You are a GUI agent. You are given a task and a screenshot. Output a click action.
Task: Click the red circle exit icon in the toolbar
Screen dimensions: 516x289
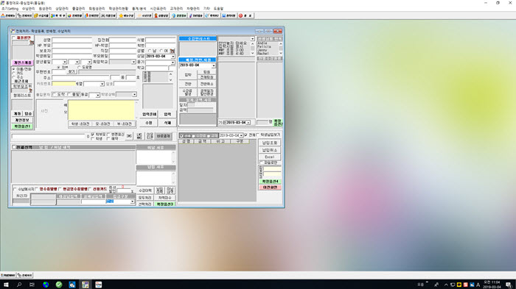(x=240, y=15)
